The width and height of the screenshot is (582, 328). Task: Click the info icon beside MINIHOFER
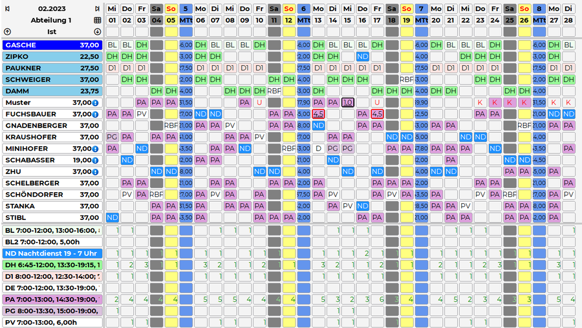click(x=95, y=149)
